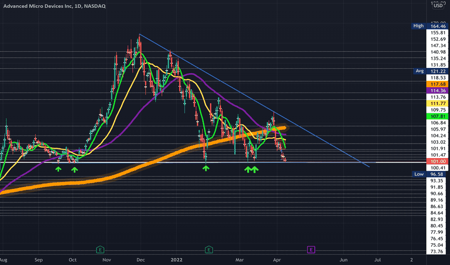This screenshot has height=265, width=450.
Task: Click the Jul label on the time axis
Action: click(x=378, y=260)
